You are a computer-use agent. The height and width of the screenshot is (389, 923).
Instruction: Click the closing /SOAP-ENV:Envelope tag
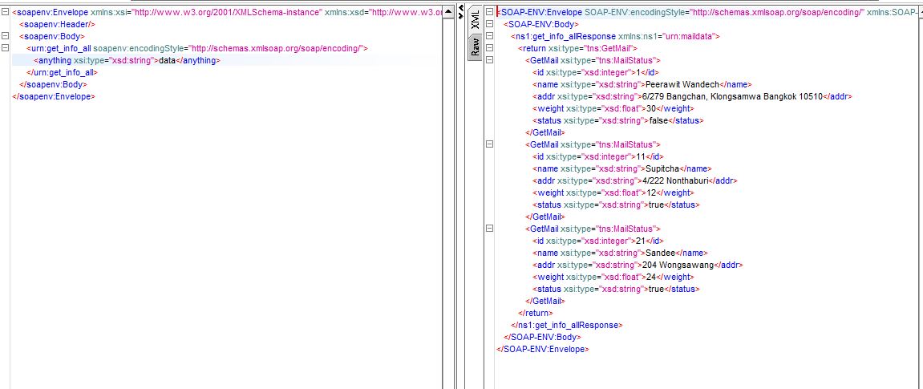(544, 349)
